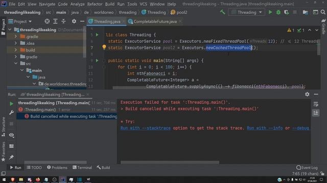
Task: Open Project Structure icon in toolbar
Action: click(306, 12)
